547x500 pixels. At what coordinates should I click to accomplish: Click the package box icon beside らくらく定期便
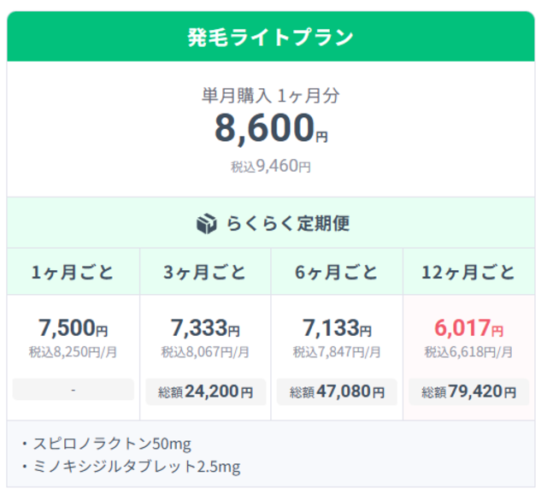tap(206, 224)
